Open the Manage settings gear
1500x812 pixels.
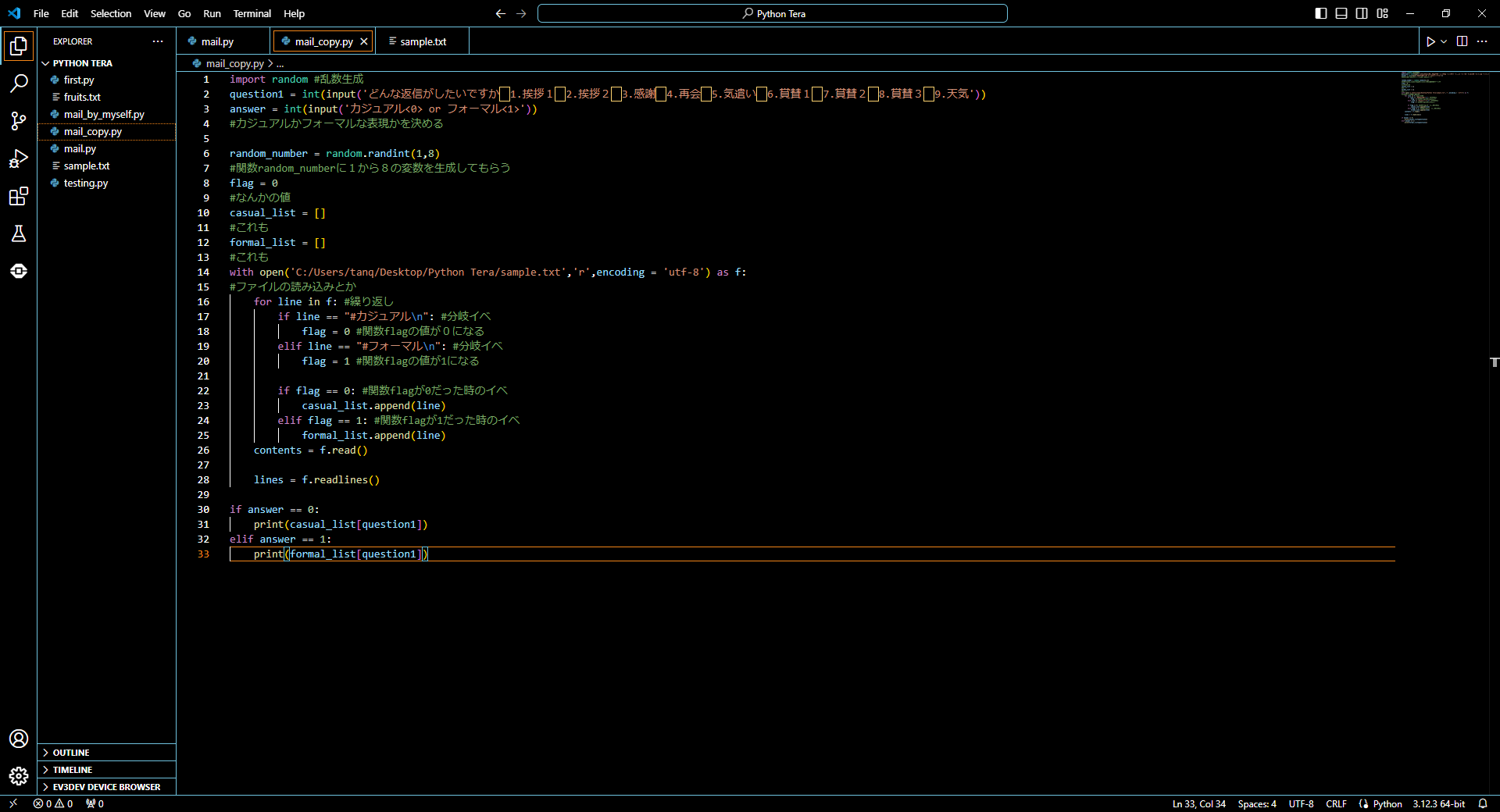(19, 776)
